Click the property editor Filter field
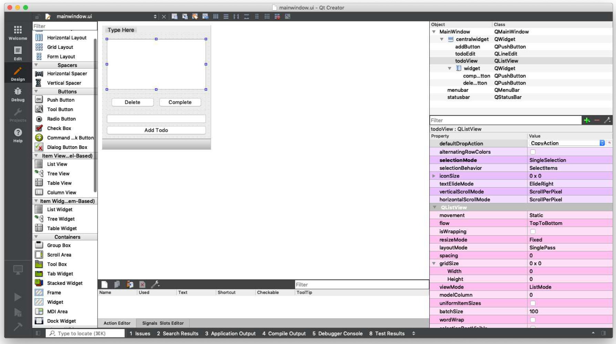Image resolution: width=616 pixels, height=344 pixels. 506,120
